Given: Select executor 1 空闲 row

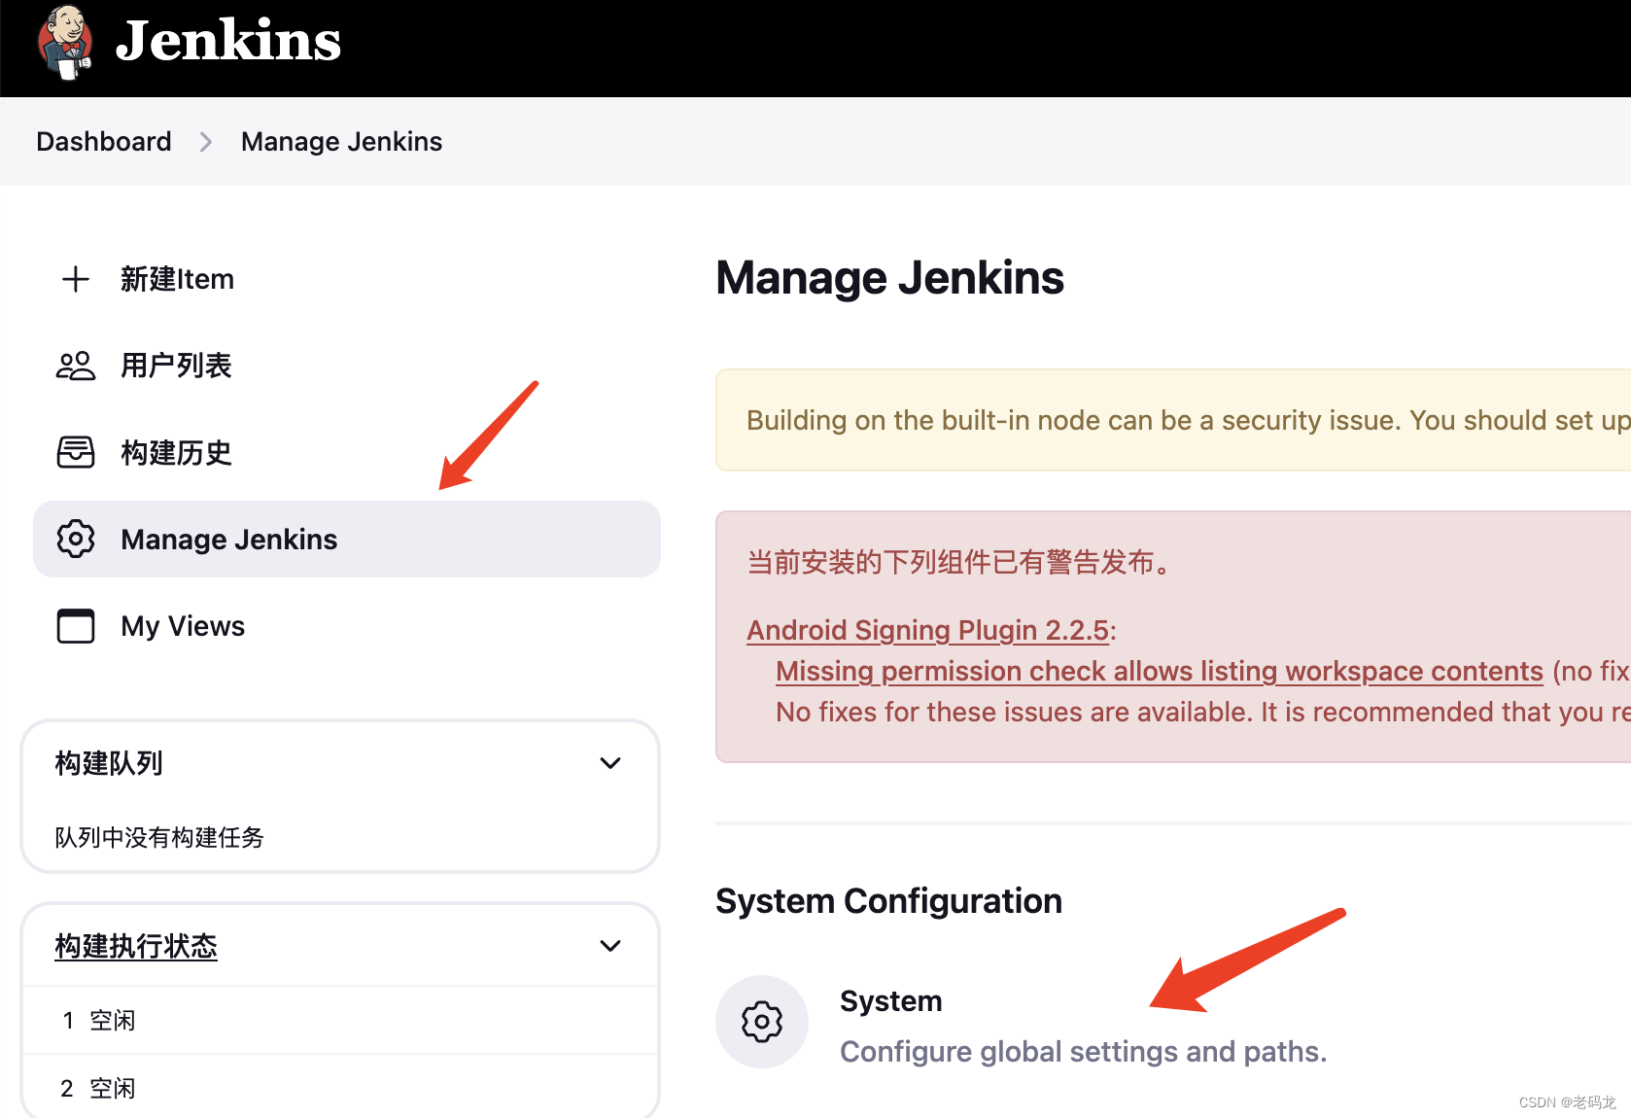Looking at the screenshot, I should [x=340, y=1020].
